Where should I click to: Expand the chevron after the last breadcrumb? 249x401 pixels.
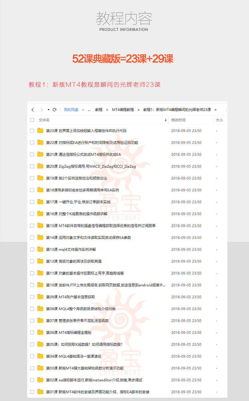click(x=215, y=110)
